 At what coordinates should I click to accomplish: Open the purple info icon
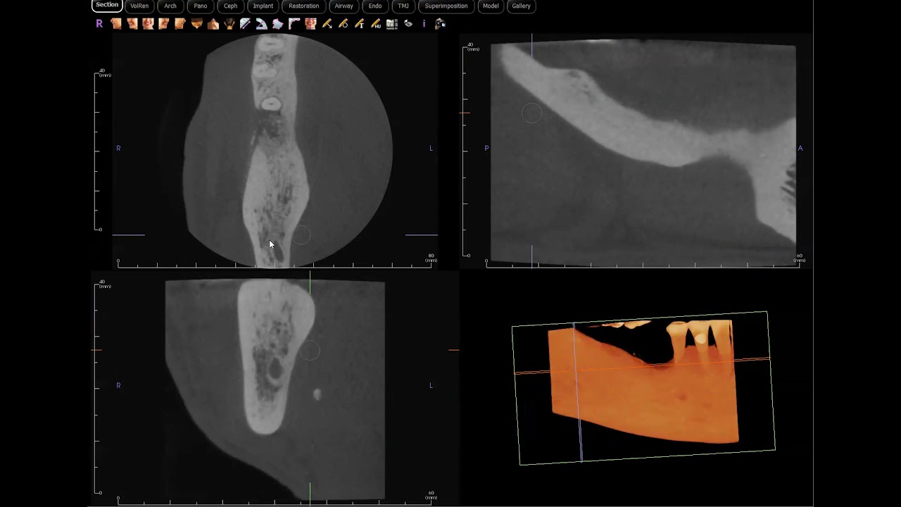point(424,23)
